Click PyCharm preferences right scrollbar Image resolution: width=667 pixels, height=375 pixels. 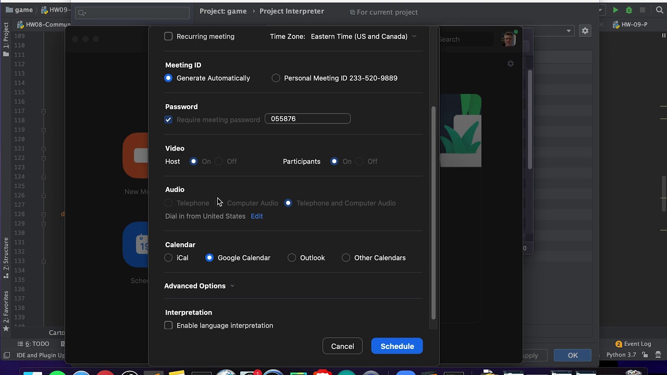pos(530,120)
